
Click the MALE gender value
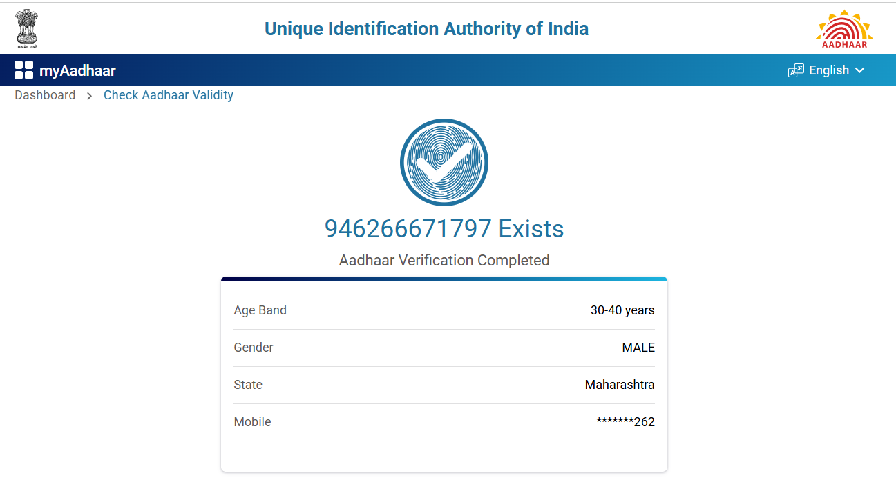pyautogui.click(x=638, y=348)
